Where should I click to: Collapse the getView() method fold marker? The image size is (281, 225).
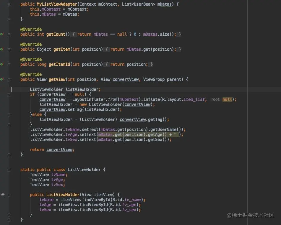coord(9,80)
